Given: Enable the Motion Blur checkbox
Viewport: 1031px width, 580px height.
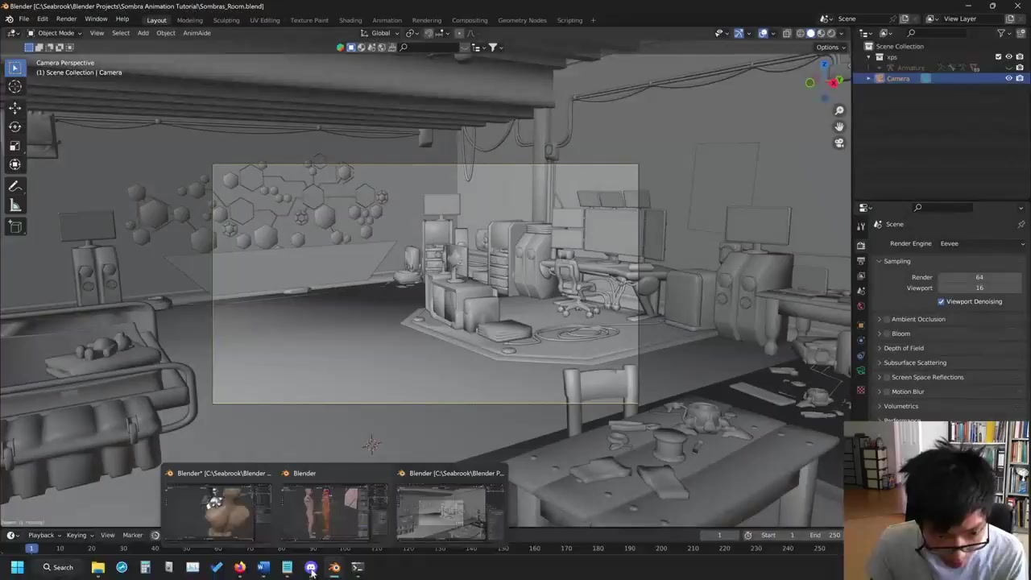Looking at the screenshot, I should tap(887, 391).
